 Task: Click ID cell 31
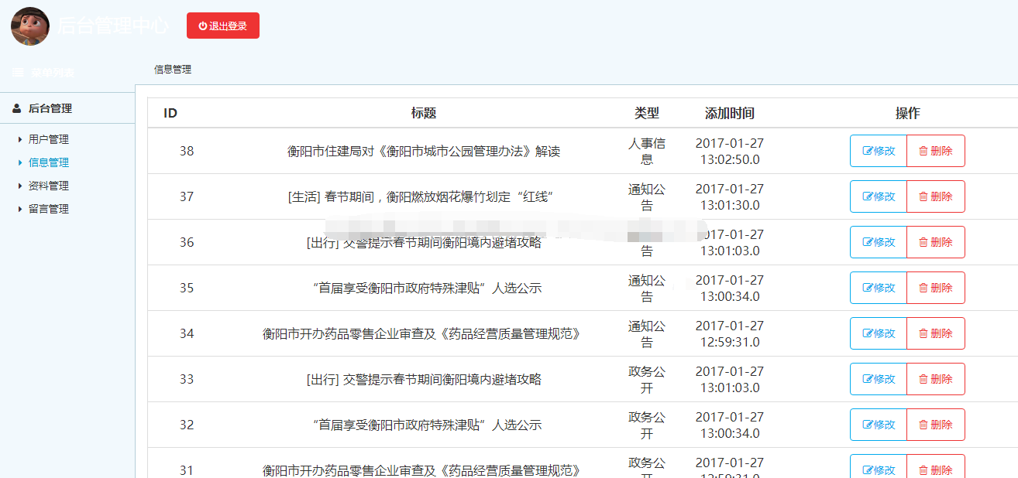(187, 470)
